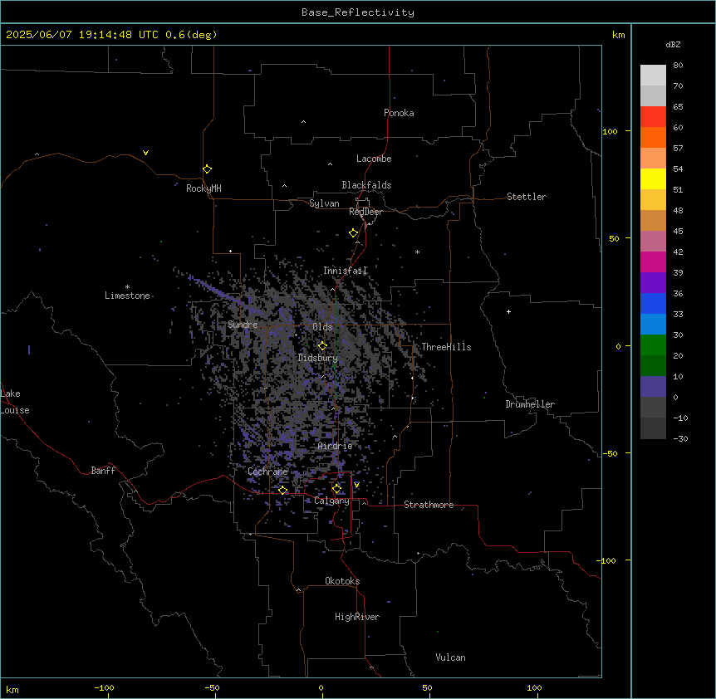Click the yellow diamond marker above the Calgary label

point(336,489)
